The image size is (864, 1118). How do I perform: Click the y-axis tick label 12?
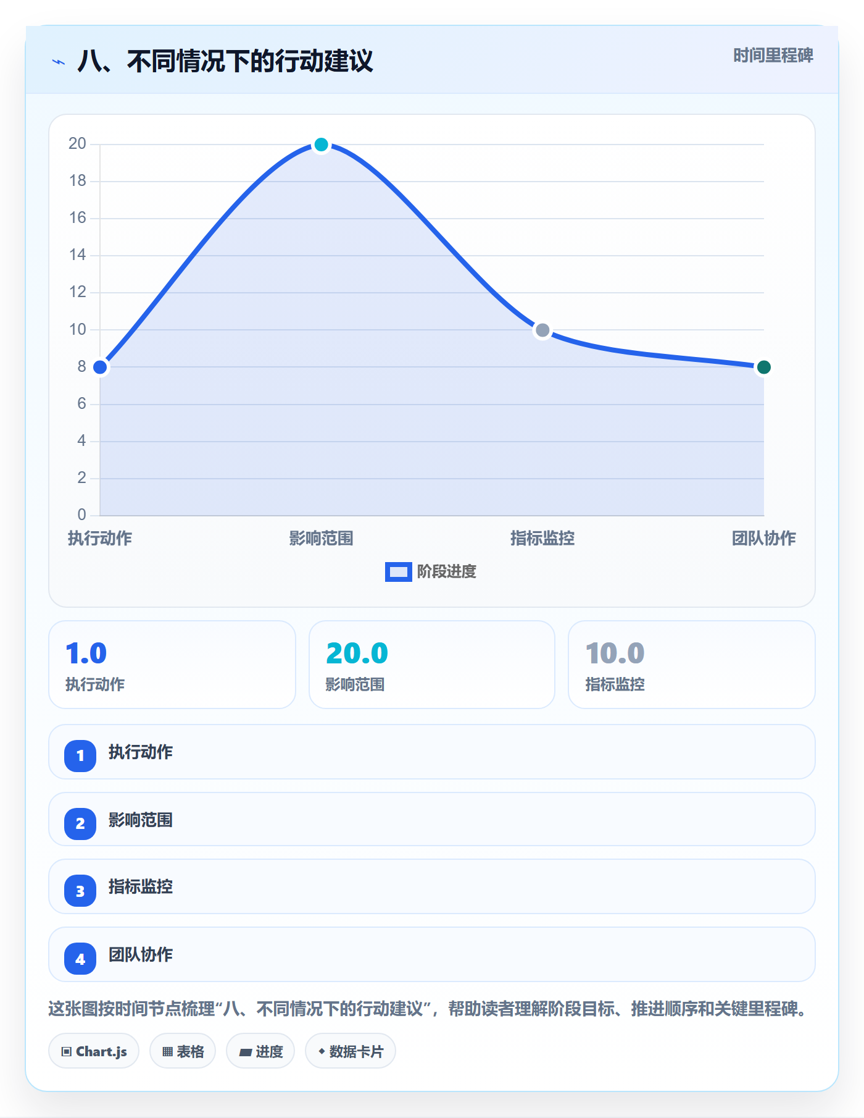(78, 292)
